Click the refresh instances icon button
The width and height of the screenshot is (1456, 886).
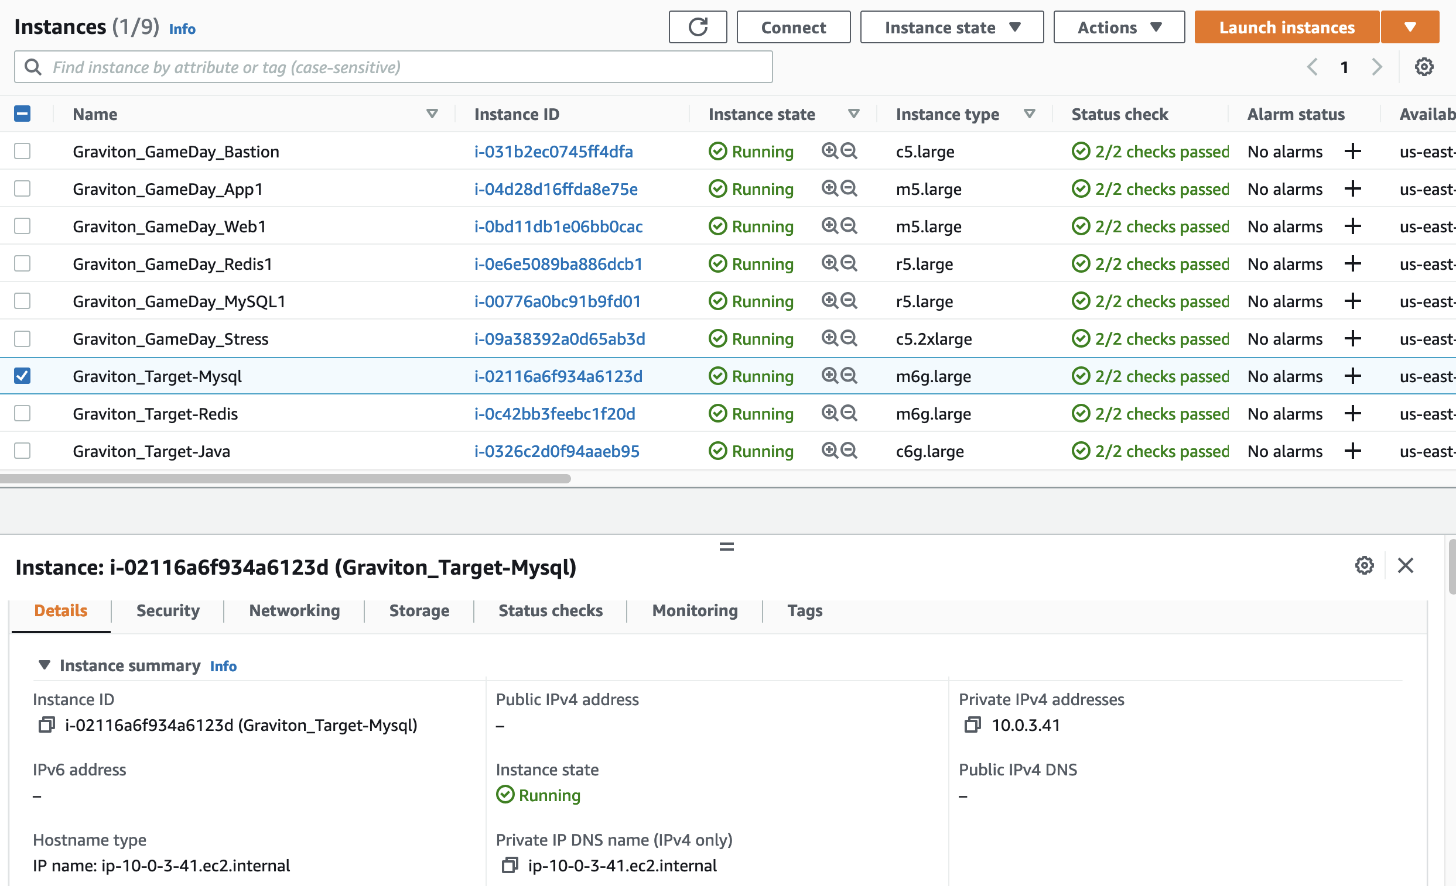tap(698, 27)
